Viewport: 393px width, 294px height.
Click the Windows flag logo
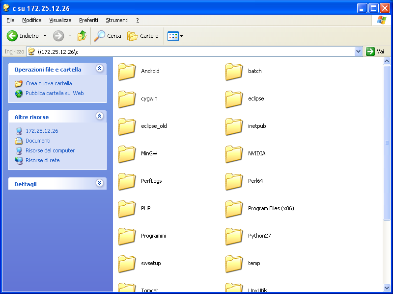point(382,20)
